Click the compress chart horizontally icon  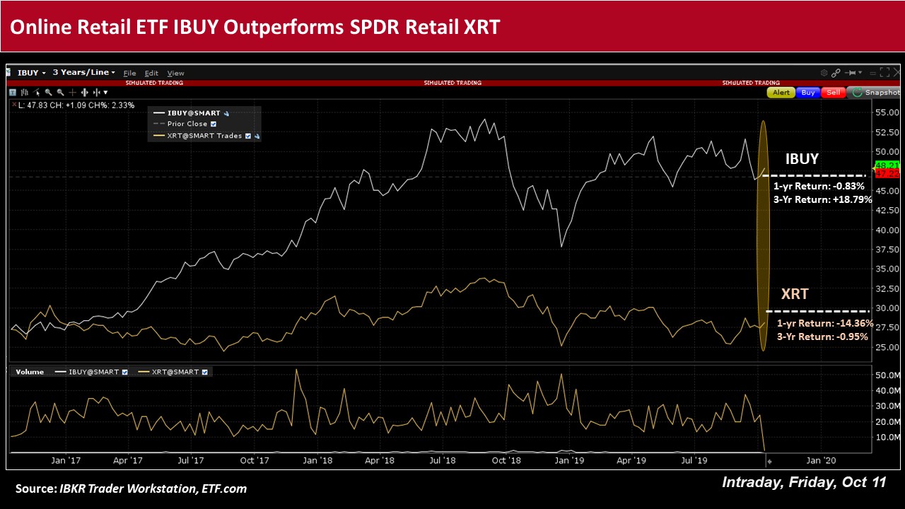pyautogui.click(x=96, y=92)
